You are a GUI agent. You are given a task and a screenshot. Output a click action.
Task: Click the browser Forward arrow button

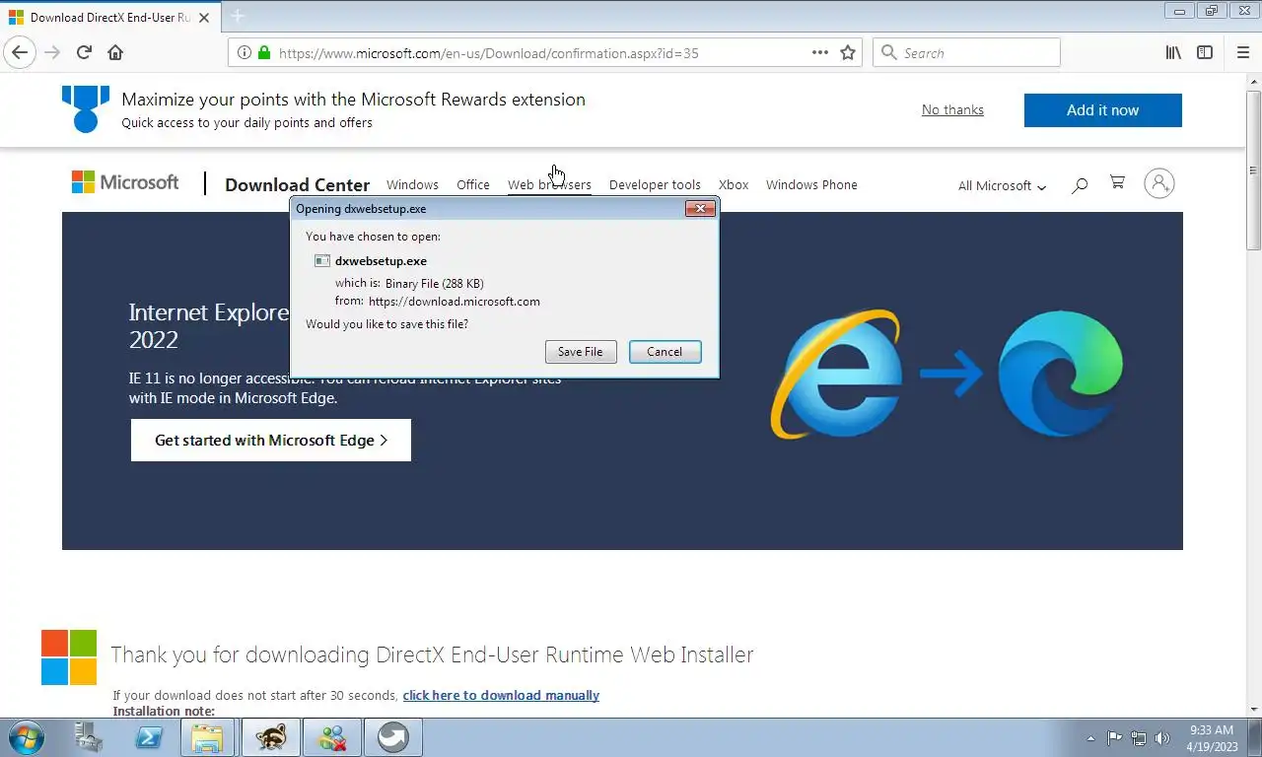[52, 53]
